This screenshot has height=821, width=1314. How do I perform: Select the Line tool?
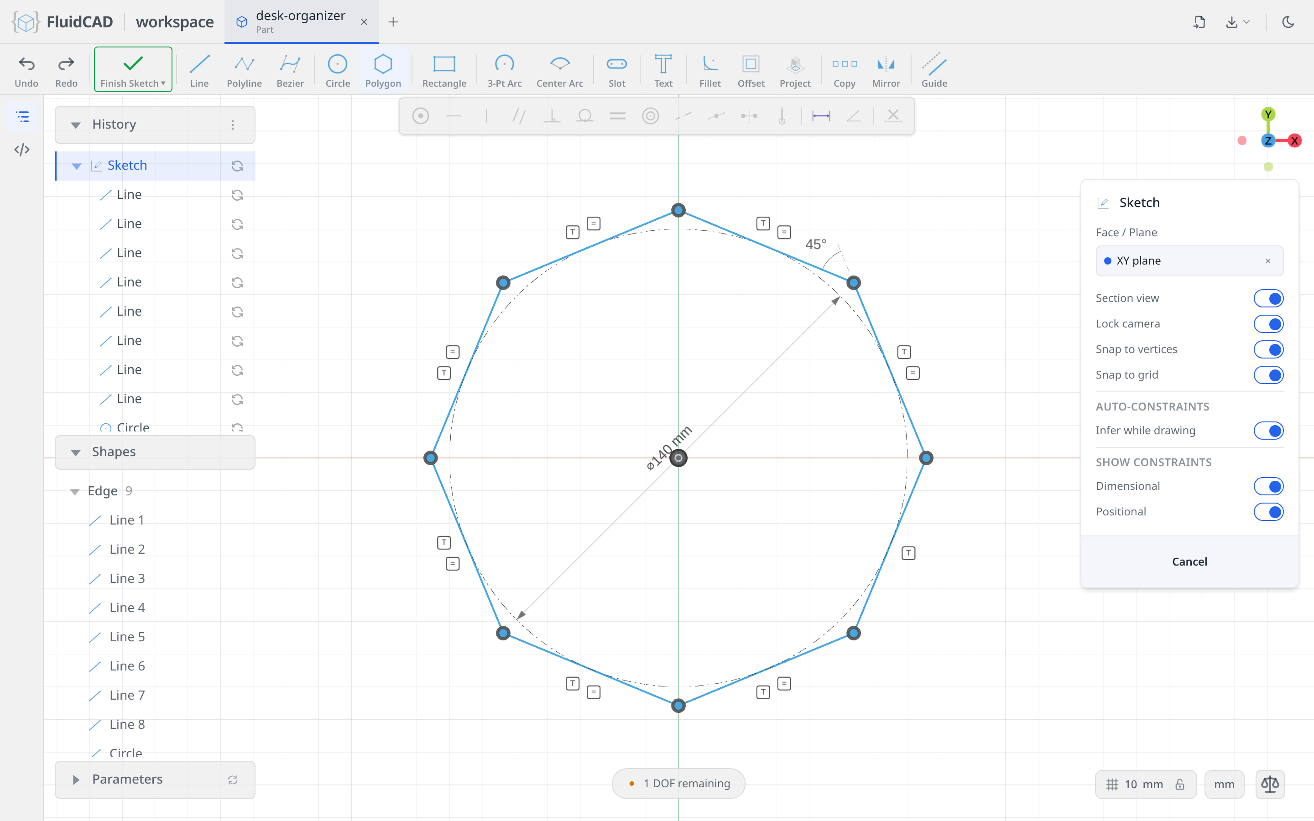199,71
